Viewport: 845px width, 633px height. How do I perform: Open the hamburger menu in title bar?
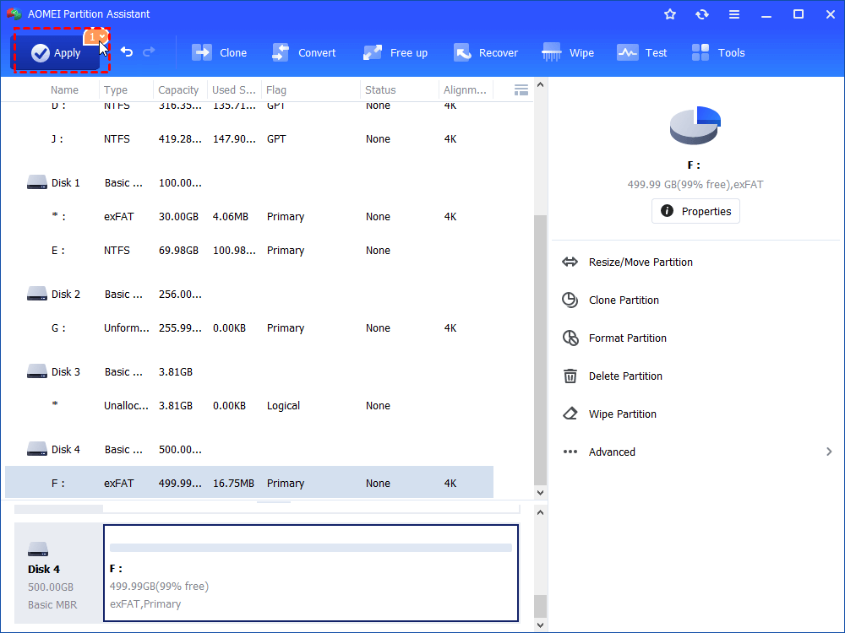[x=733, y=14]
